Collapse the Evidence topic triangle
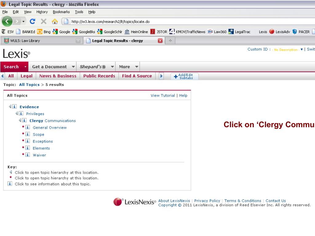This screenshot has height=236, width=315. pos(10,106)
